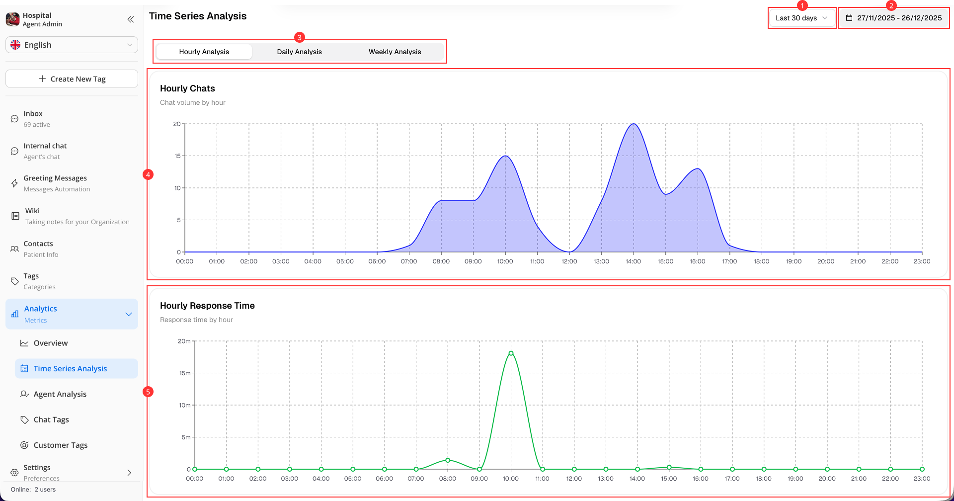Open Customer Tags settings icon

pos(24,445)
